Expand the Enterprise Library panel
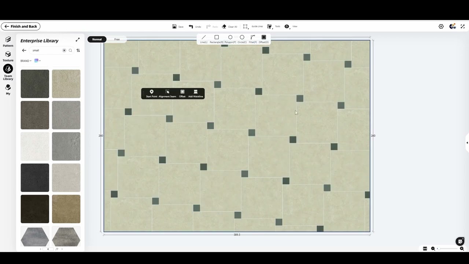 78,40
